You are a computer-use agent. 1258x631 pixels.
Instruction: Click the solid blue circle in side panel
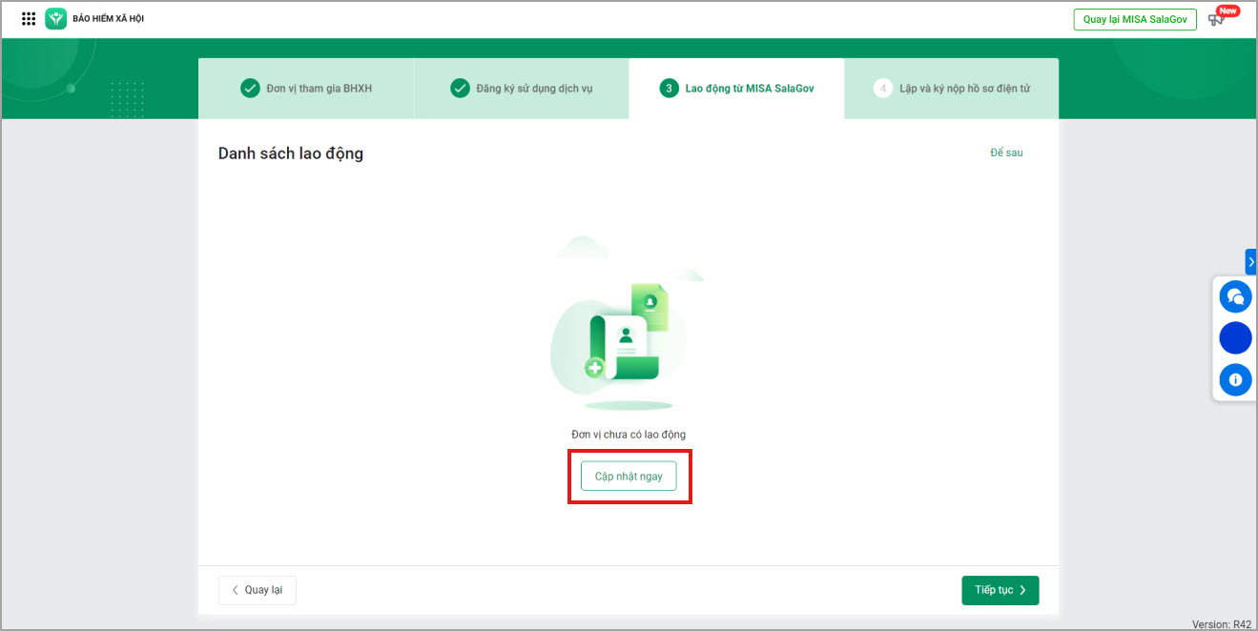coord(1235,338)
